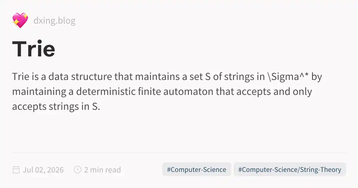This screenshot has height=188, width=358.
Task: Click the sparkling heart logo emoji
Action: [x=20, y=21]
